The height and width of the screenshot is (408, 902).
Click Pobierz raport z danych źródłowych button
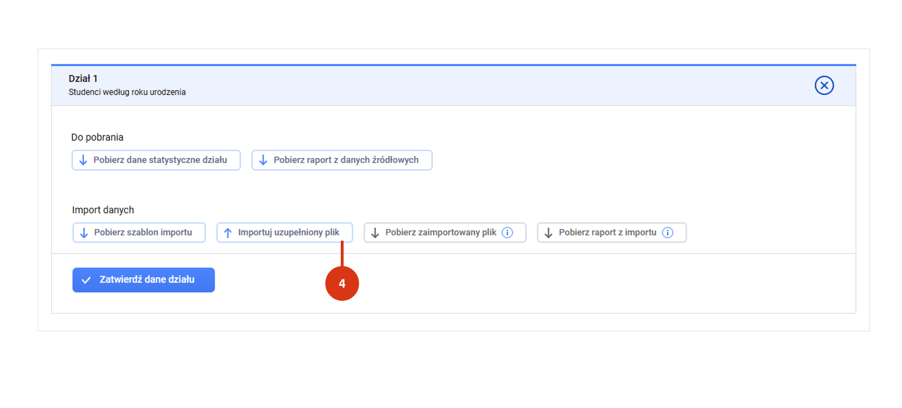342,160
